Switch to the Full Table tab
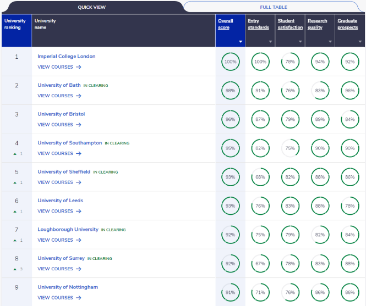This screenshot has height=306, width=366. click(274, 7)
